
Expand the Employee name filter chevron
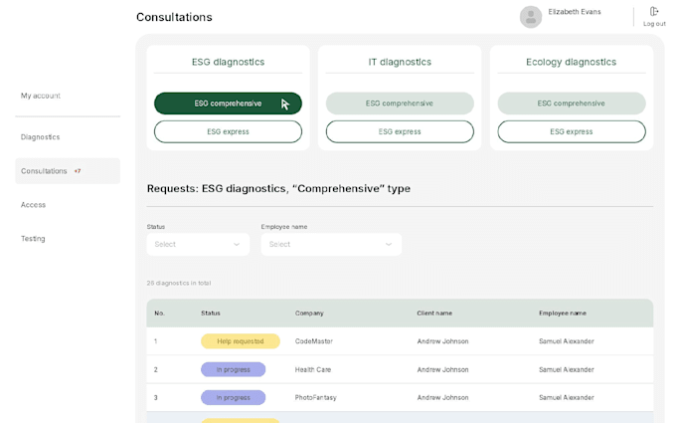[x=389, y=244]
